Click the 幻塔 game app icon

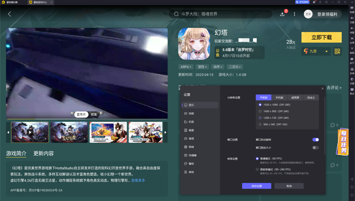(194, 44)
